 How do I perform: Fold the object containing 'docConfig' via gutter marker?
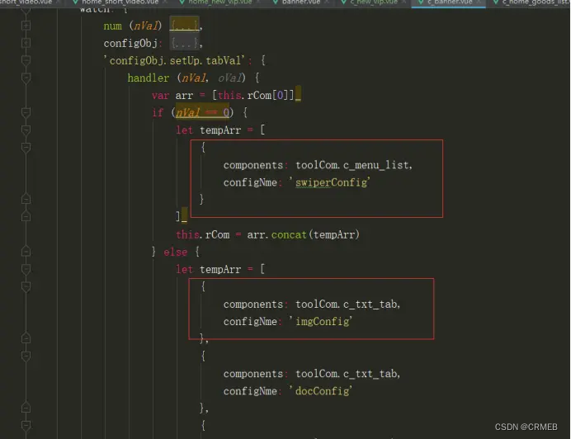point(26,356)
